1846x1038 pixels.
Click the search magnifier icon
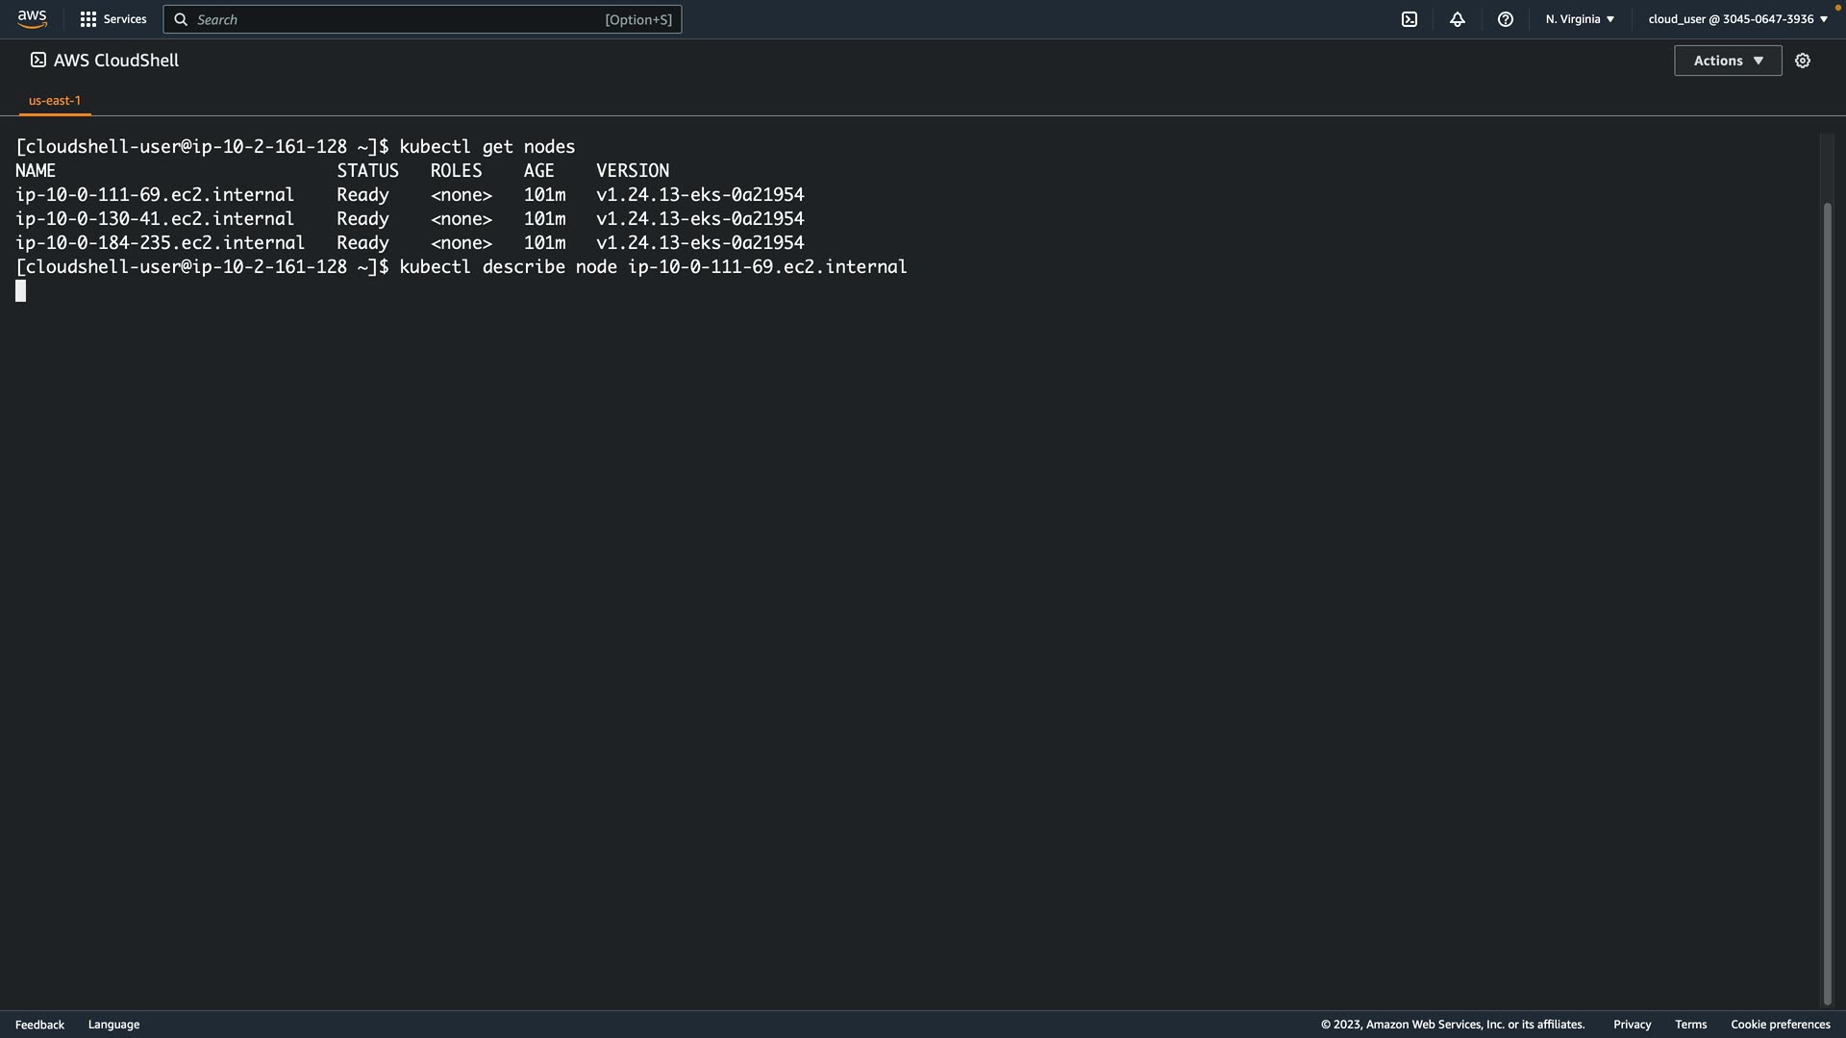click(181, 19)
